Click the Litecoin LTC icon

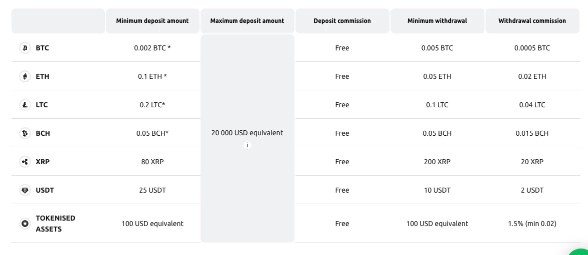click(x=25, y=105)
